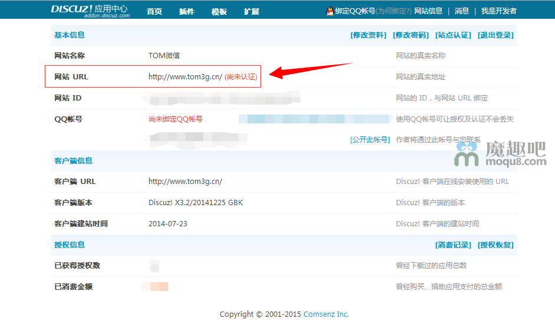555x335 pixels.
Task: Click the 退出登录 link
Action: (495, 35)
